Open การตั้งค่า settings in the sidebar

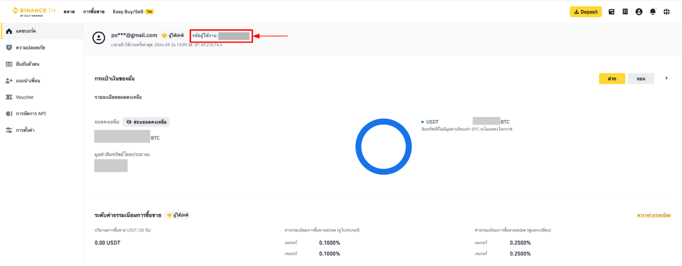pyautogui.click(x=25, y=130)
